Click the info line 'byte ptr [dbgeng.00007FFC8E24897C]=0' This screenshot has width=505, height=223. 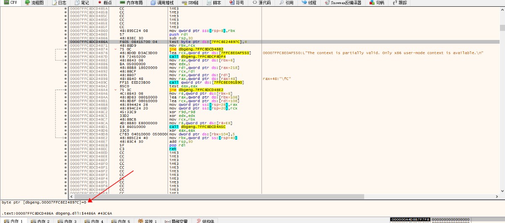[x=44, y=202]
